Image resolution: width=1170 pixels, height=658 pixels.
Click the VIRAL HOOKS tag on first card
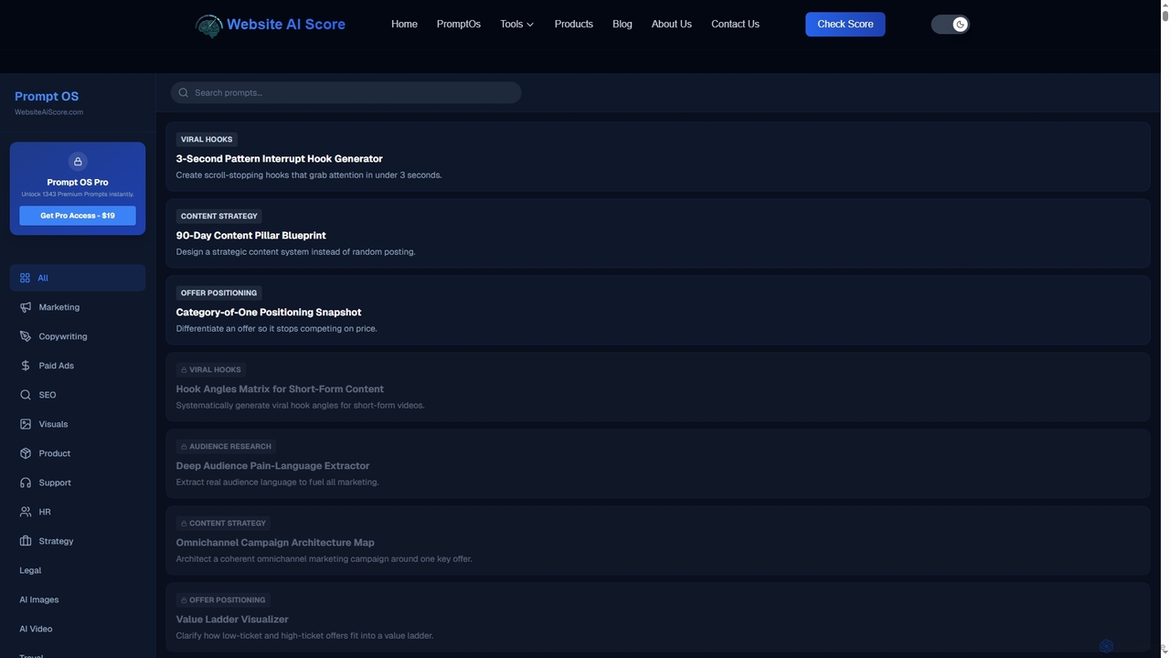coord(207,140)
